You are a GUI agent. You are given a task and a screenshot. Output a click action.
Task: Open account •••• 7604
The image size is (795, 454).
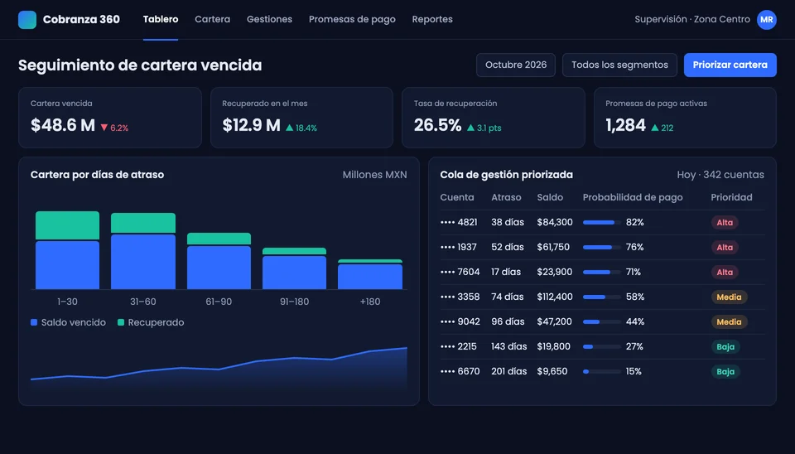pyautogui.click(x=460, y=272)
